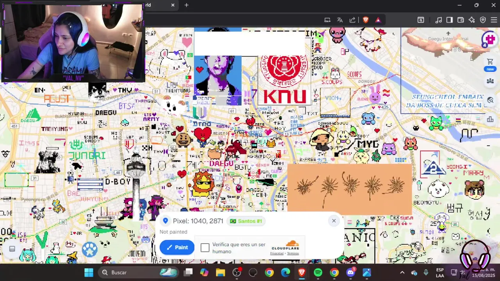The height and width of the screenshot is (281, 500).
Task: Open the leaderboard bar chart icon
Action: (490, 119)
